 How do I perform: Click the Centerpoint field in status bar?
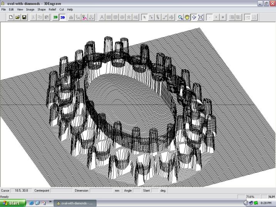pos(61,190)
